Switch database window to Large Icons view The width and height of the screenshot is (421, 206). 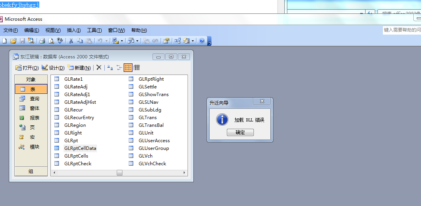coord(110,68)
